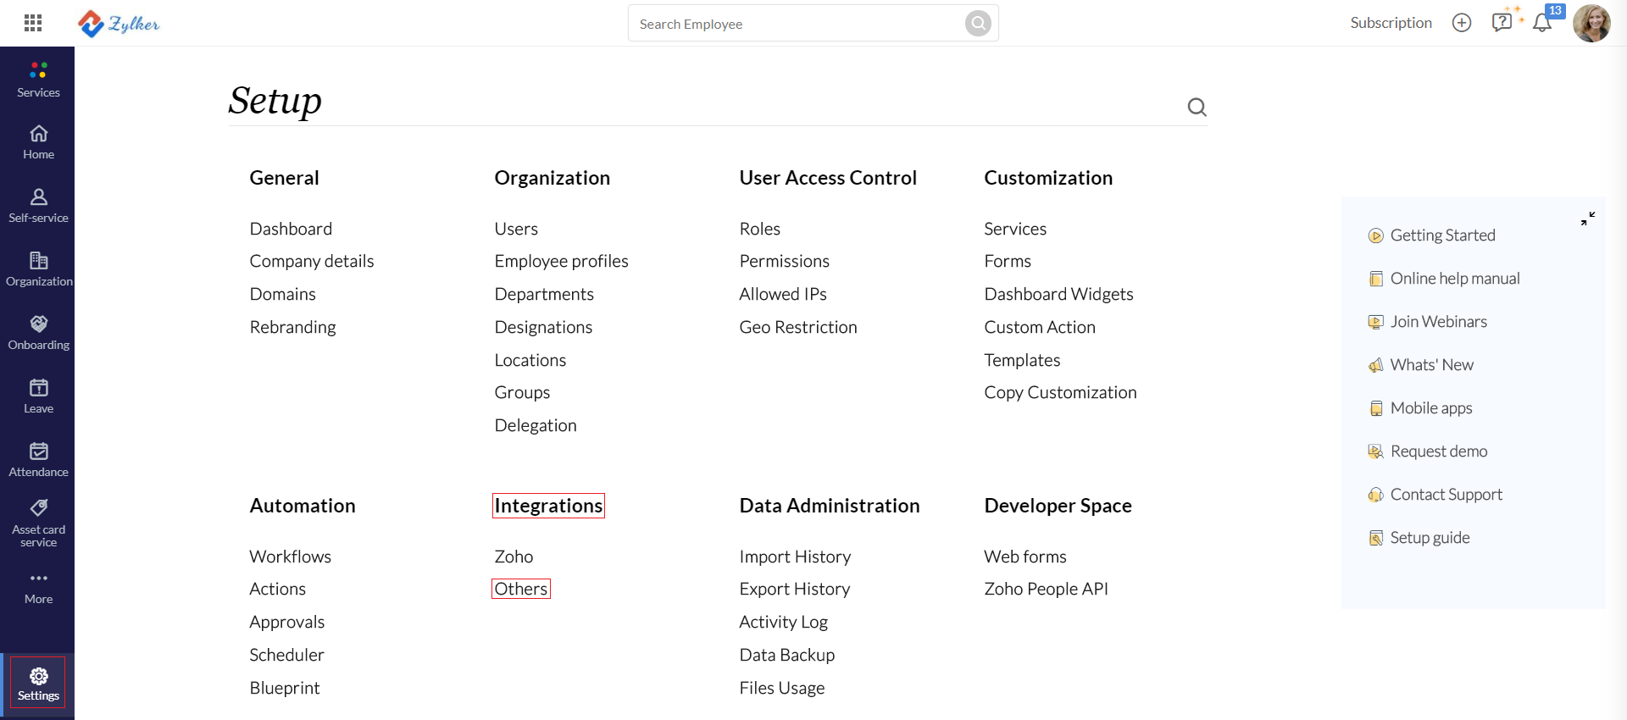Open Settings gear in the sidebar
Screen dimensions: 1627x720
[x=38, y=684]
